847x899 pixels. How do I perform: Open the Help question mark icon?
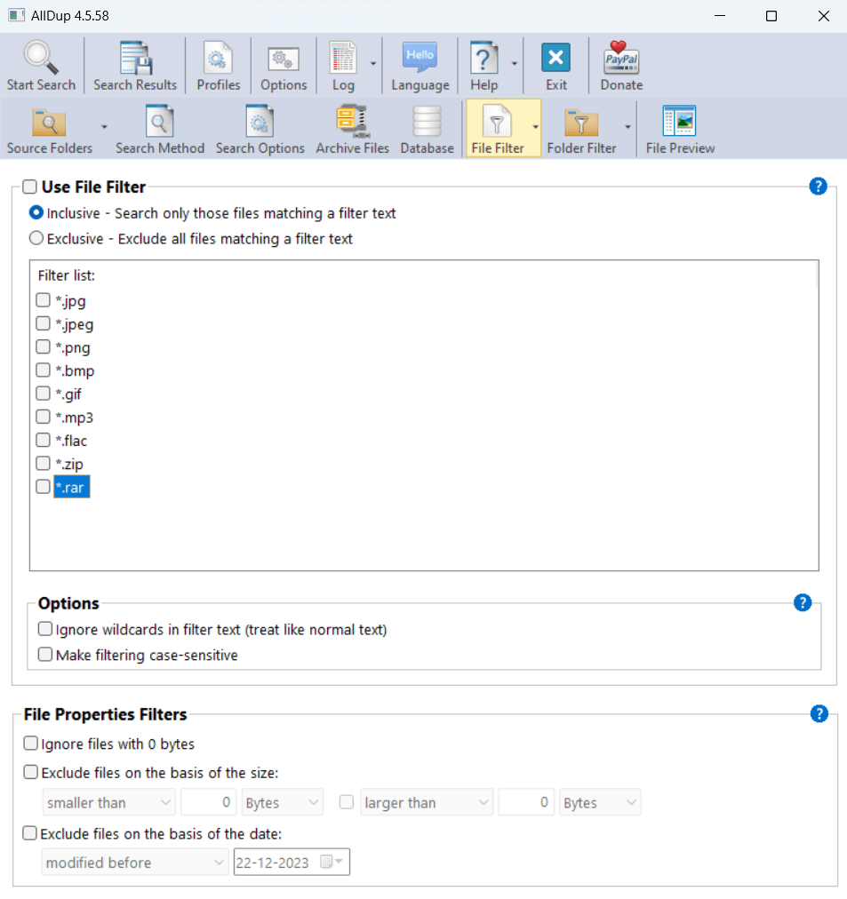(484, 59)
